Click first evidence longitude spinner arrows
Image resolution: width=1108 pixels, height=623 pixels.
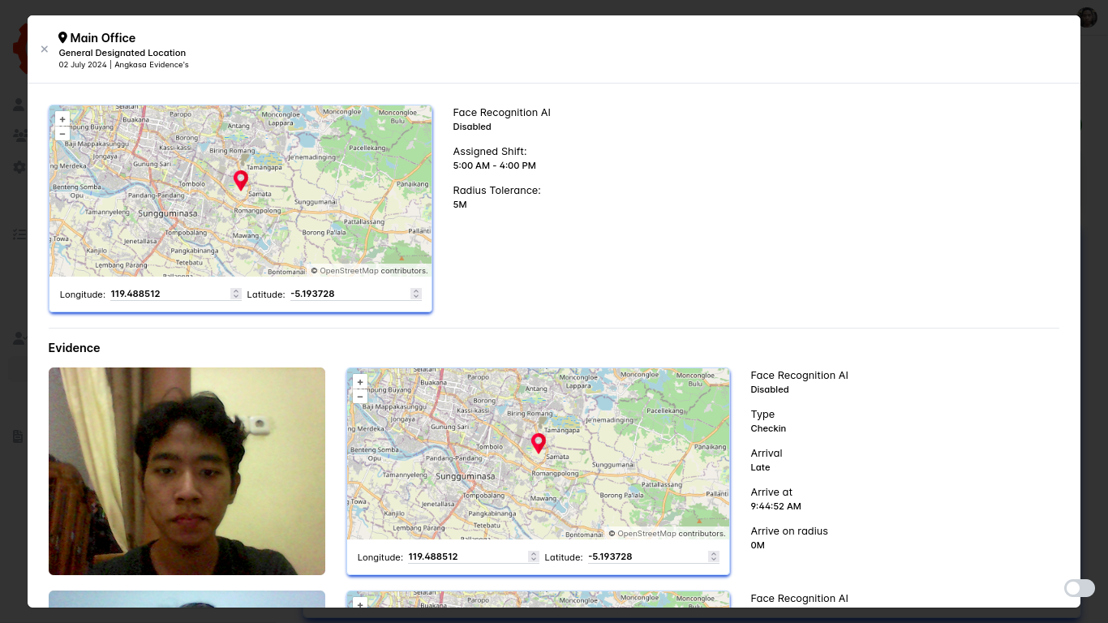(534, 557)
